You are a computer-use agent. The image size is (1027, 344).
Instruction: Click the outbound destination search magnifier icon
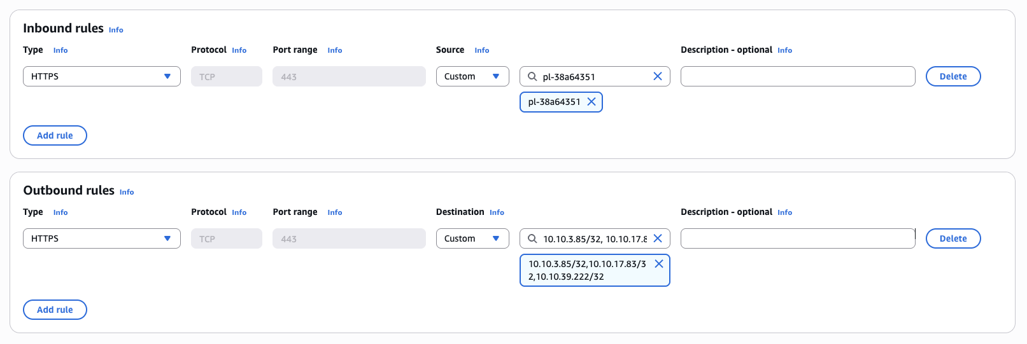click(532, 238)
